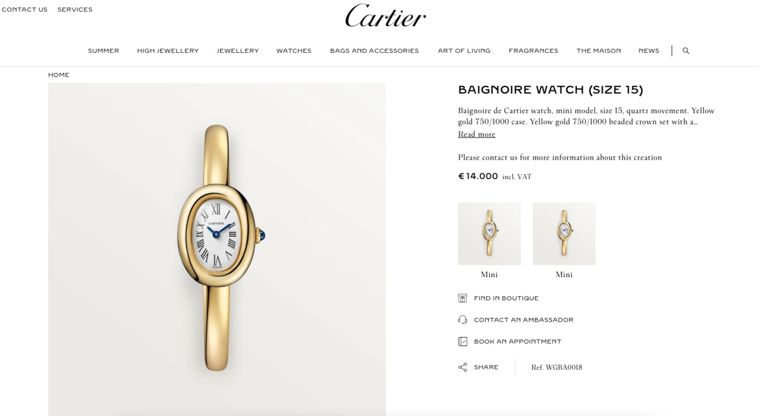The image size is (759, 416).
Task: Go to the Home breadcrumb
Action: pyautogui.click(x=59, y=75)
